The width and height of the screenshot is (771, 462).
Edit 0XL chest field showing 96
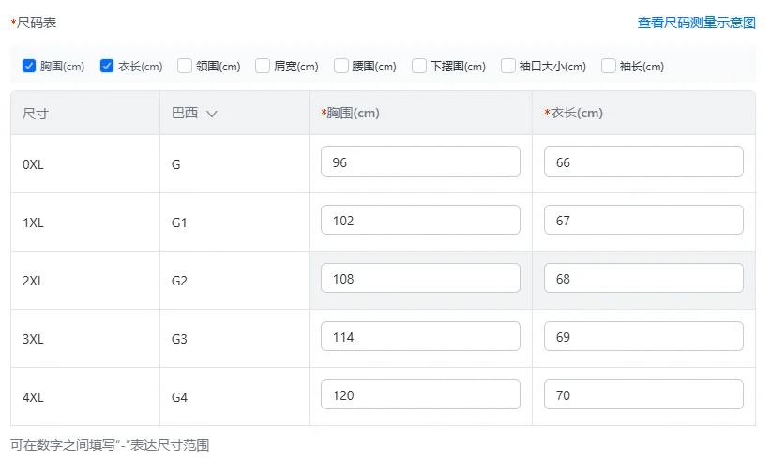pos(420,162)
